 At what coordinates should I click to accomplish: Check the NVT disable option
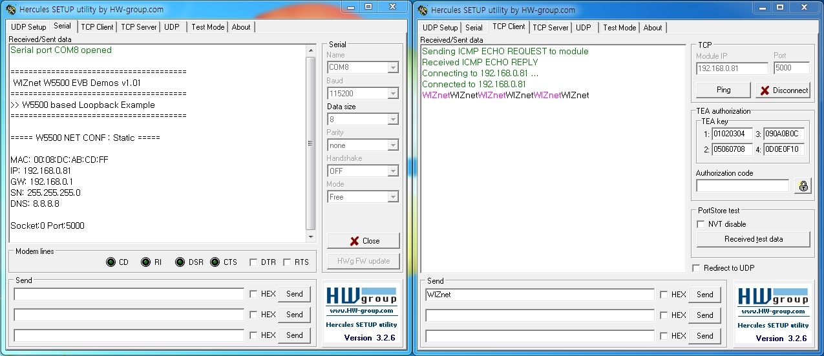(x=701, y=224)
